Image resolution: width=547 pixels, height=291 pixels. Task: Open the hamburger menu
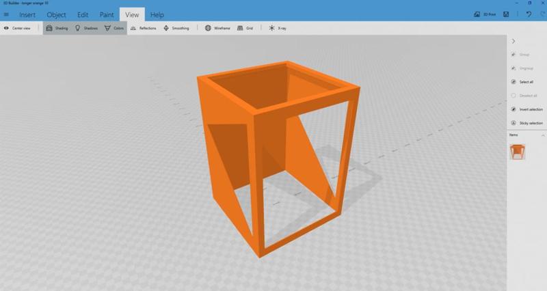(x=6, y=14)
